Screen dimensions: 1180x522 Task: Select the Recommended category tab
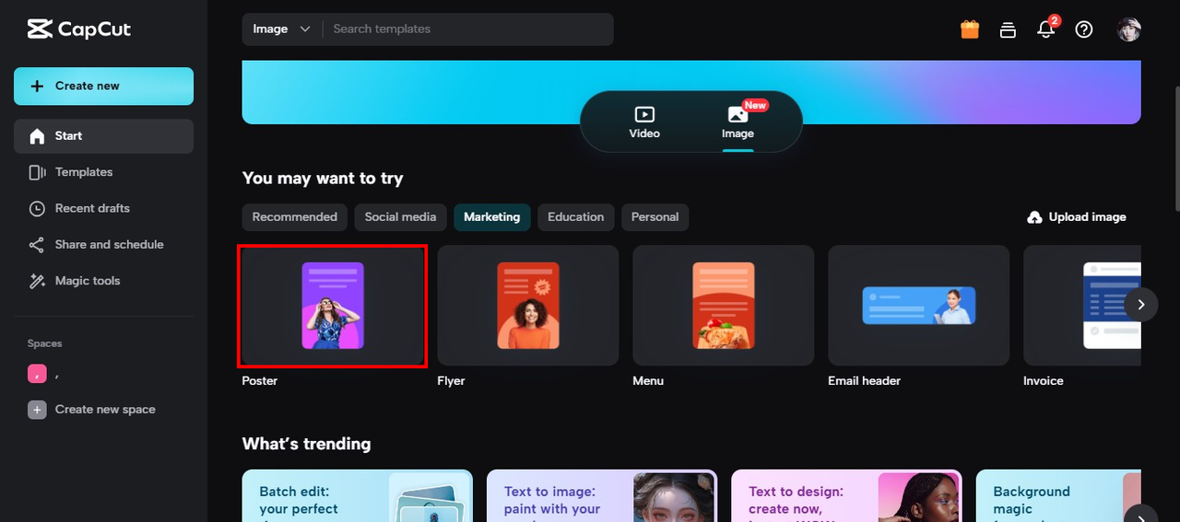[295, 217]
